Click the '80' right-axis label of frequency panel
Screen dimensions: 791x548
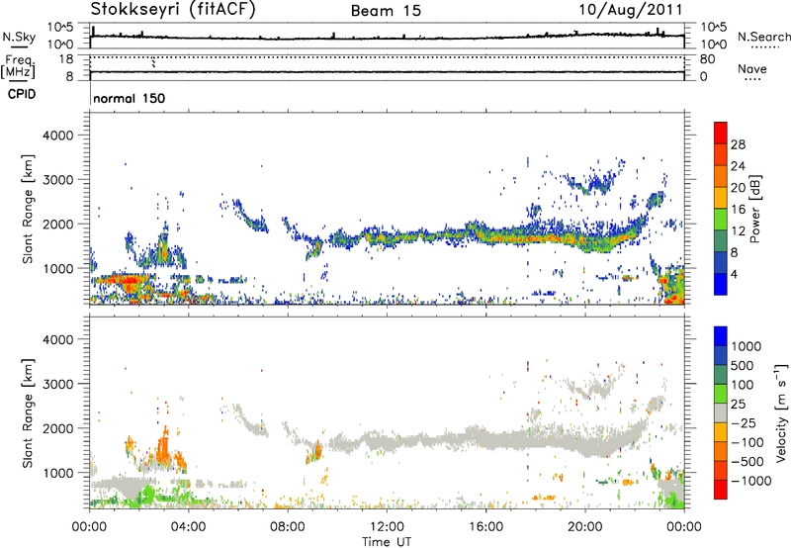pos(707,59)
